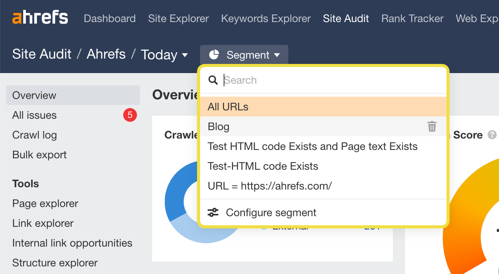Screen dimensions: 499x274
Task: Go to Site Explorer
Action: [178, 18]
